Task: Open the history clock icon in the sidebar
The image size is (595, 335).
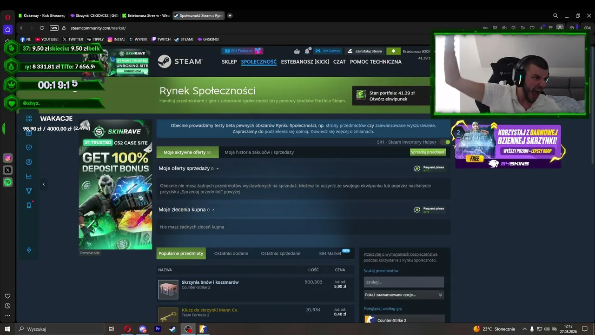Action: click(7, 306)
